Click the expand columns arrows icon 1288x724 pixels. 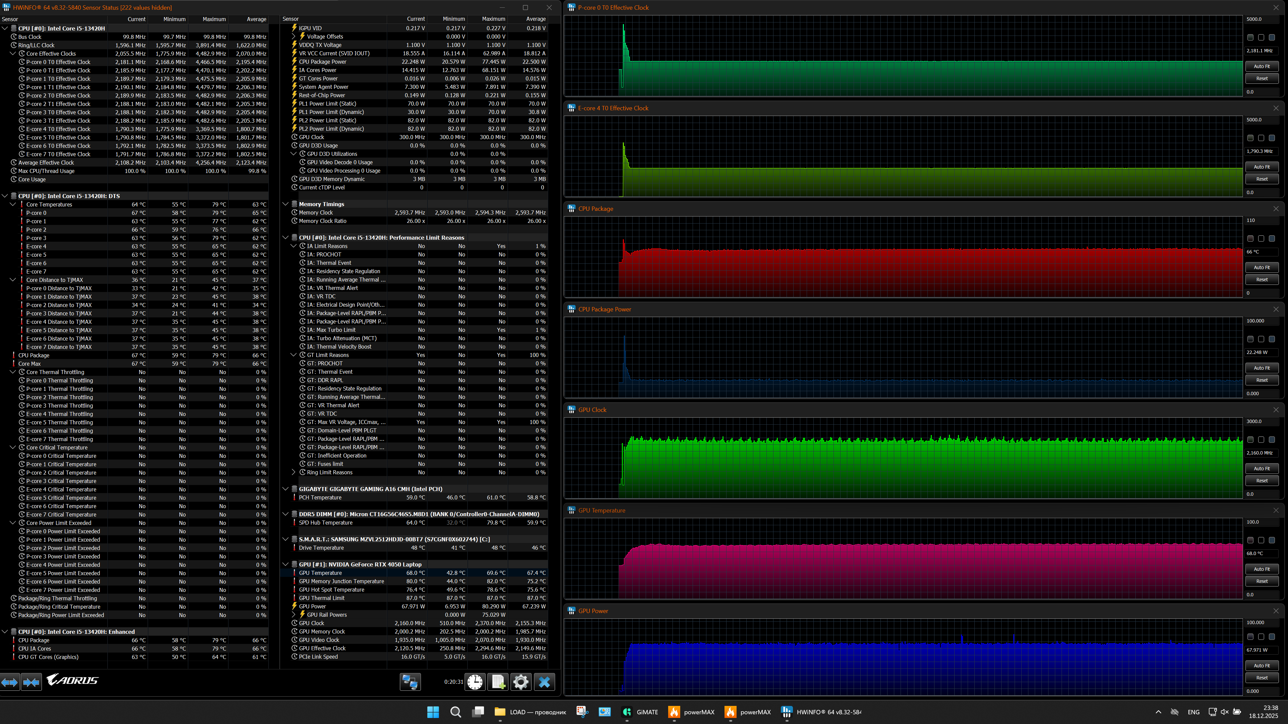tap(9, 682)
